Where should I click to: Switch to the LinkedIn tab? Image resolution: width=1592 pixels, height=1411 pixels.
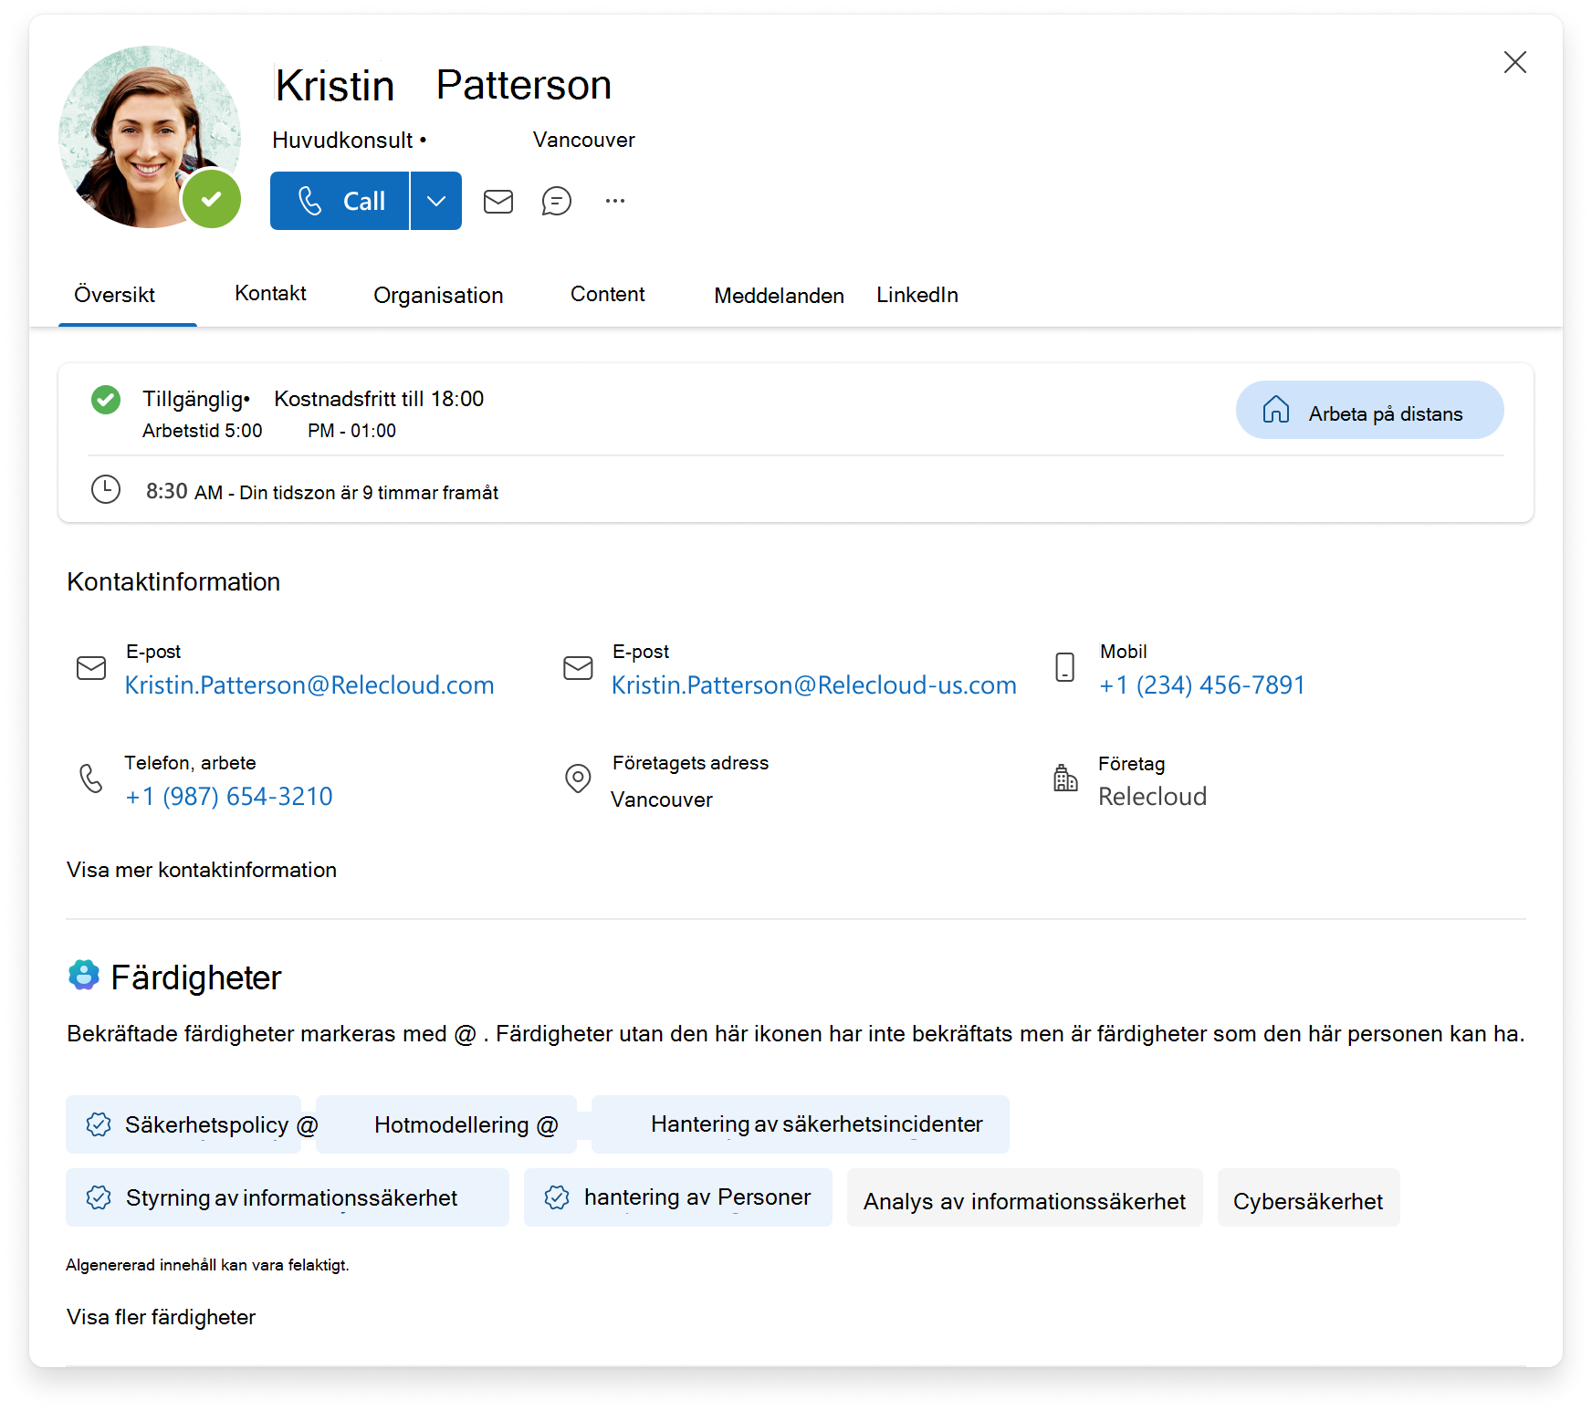pyautogui.click(x=917, y=295)
